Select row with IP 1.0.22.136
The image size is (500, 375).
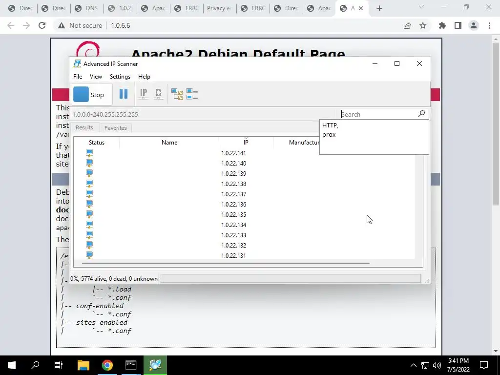click(x=244, y=204)
